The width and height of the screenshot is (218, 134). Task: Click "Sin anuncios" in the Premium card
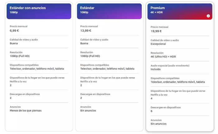pyautogui.click(x=159, y=124)
